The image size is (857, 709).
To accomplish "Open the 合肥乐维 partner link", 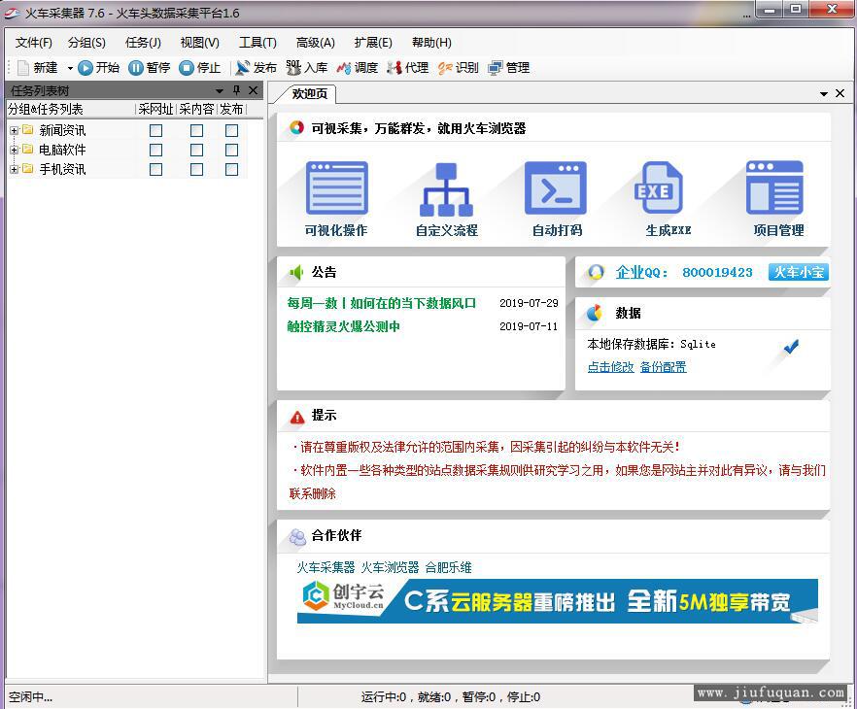I will click(x=448, y=567).
